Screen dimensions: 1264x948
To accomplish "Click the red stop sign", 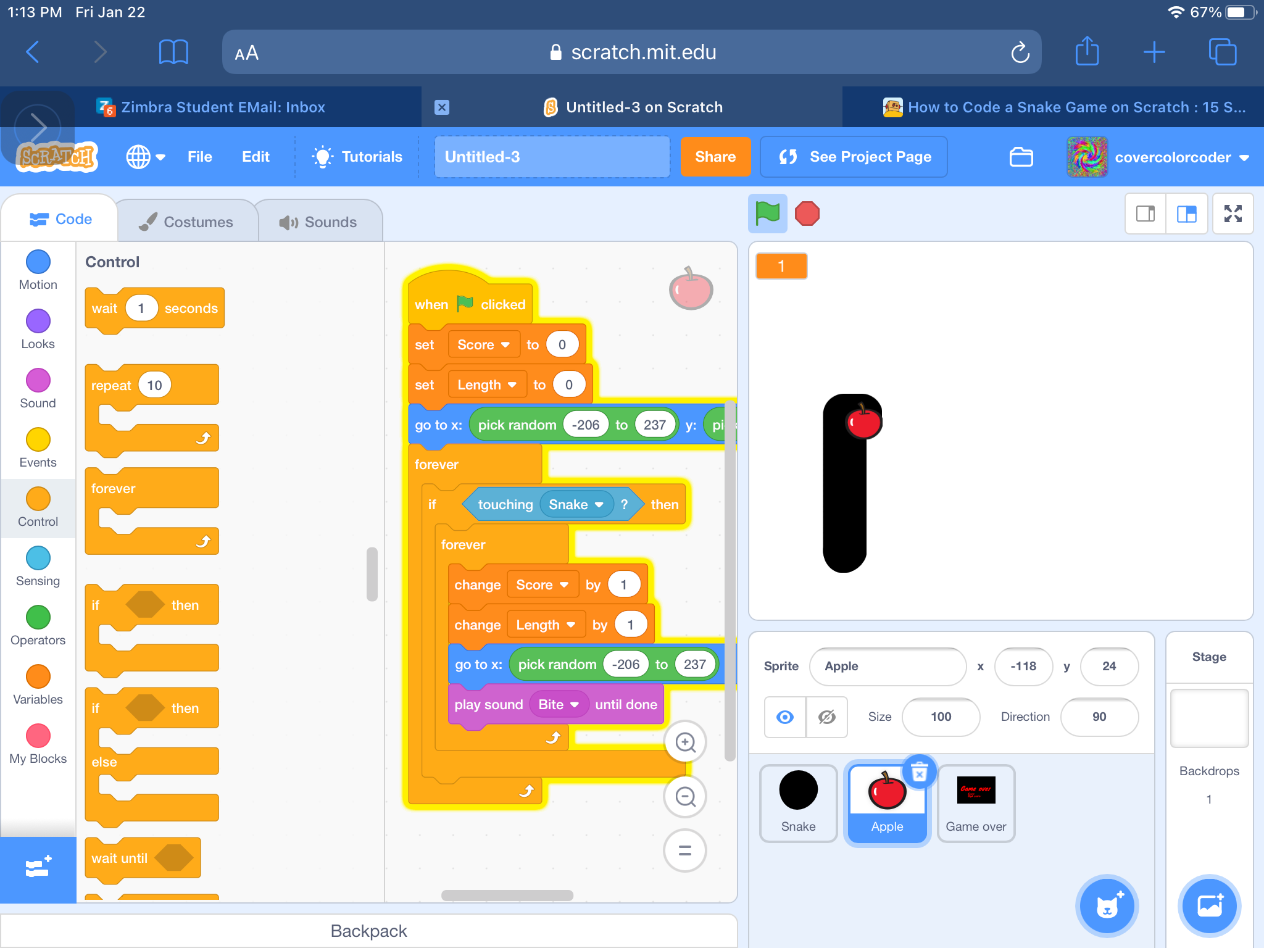I will click(807, 214).
